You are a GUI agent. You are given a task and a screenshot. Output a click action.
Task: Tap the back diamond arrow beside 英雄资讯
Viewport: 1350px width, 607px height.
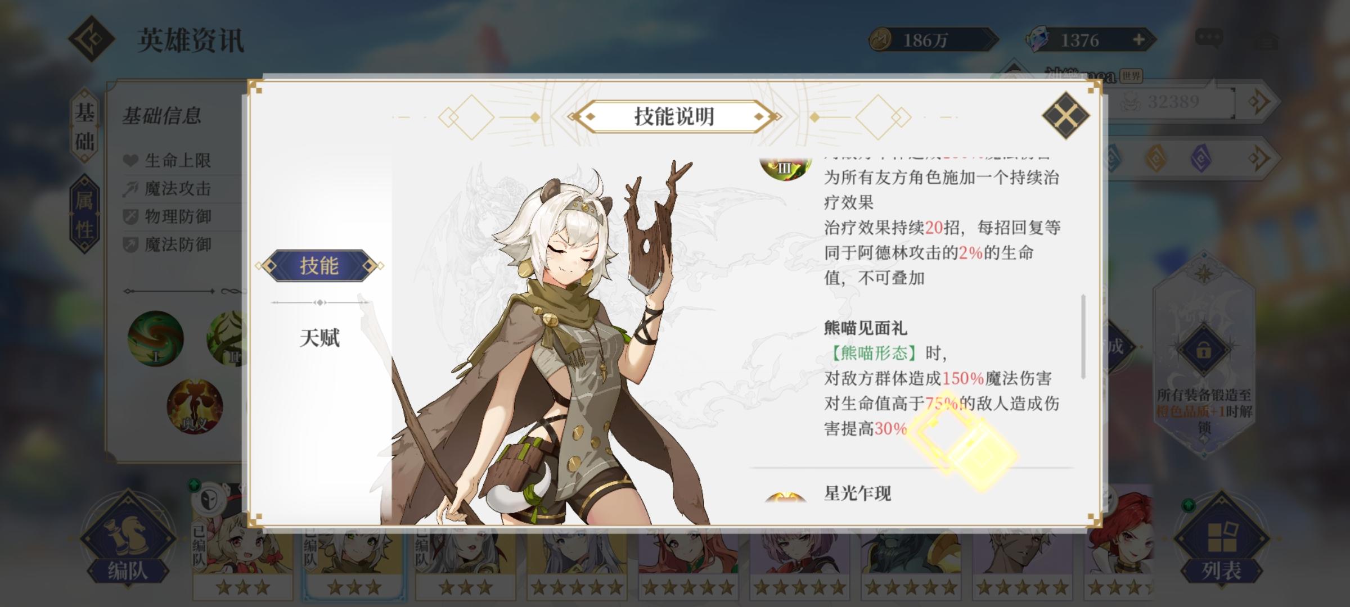click(x=92, y=39)
